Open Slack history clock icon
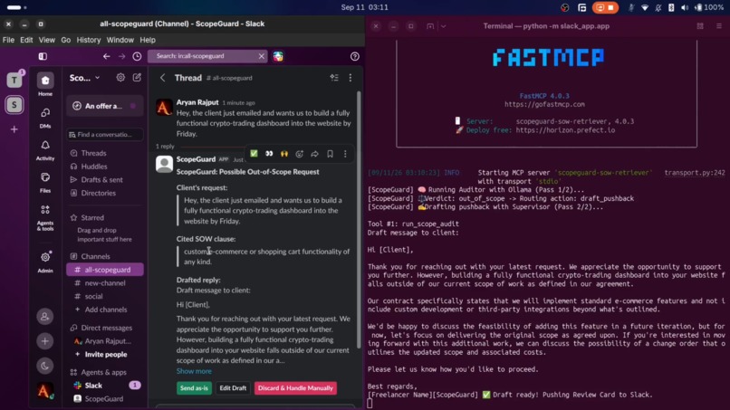Screen dimensions: 730x410 (x=137, y=56)
